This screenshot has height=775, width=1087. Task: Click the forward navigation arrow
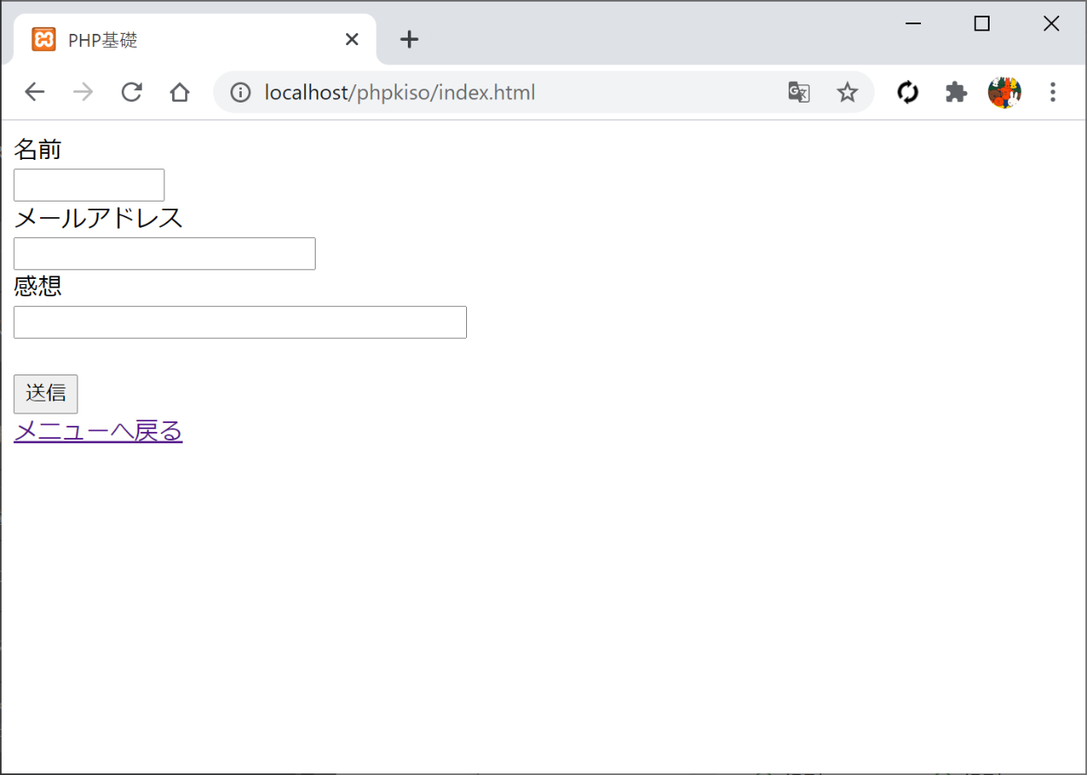(x=83, y=92)
